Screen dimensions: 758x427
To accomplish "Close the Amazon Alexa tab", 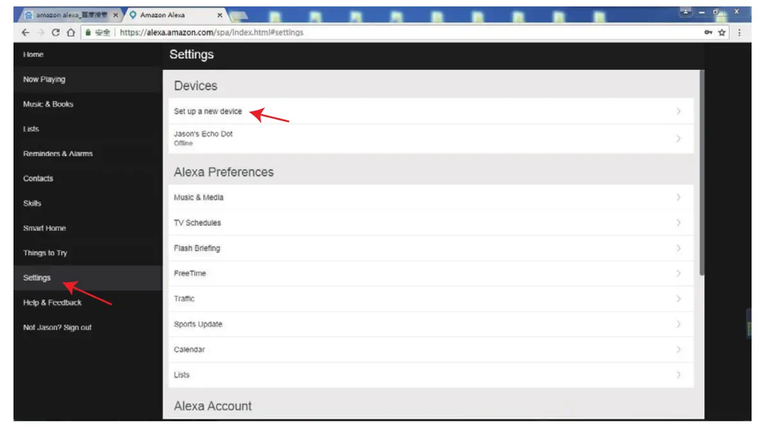I will click(220, 15).
